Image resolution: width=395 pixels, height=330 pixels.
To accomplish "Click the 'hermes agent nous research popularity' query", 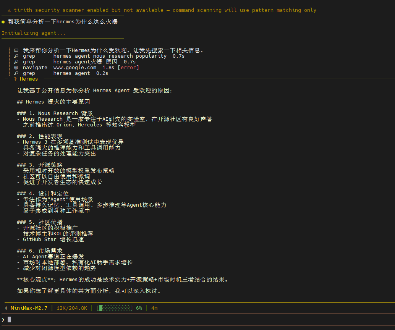I will point(110,56).
